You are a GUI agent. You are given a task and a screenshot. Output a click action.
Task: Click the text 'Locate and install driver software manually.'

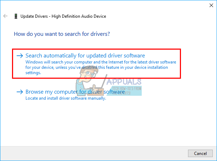(x=66, y=98)
